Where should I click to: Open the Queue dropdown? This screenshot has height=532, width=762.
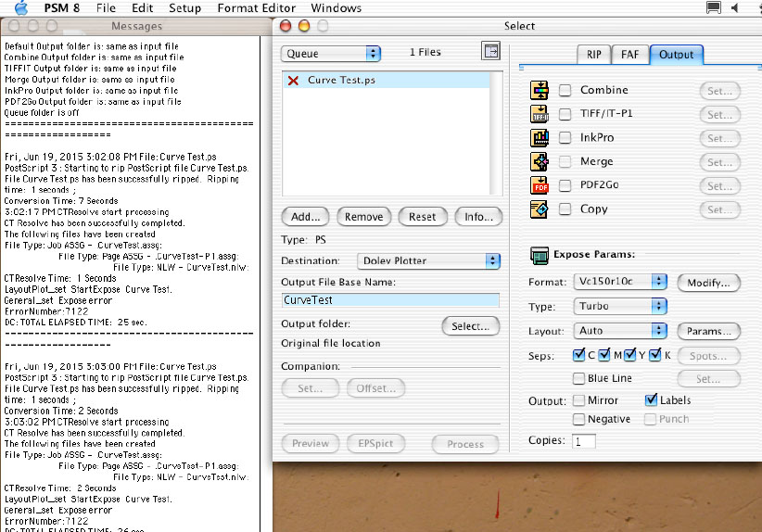coord(331,54)
